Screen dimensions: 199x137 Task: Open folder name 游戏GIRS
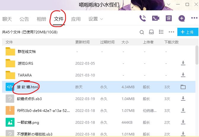tap(26, 63)
